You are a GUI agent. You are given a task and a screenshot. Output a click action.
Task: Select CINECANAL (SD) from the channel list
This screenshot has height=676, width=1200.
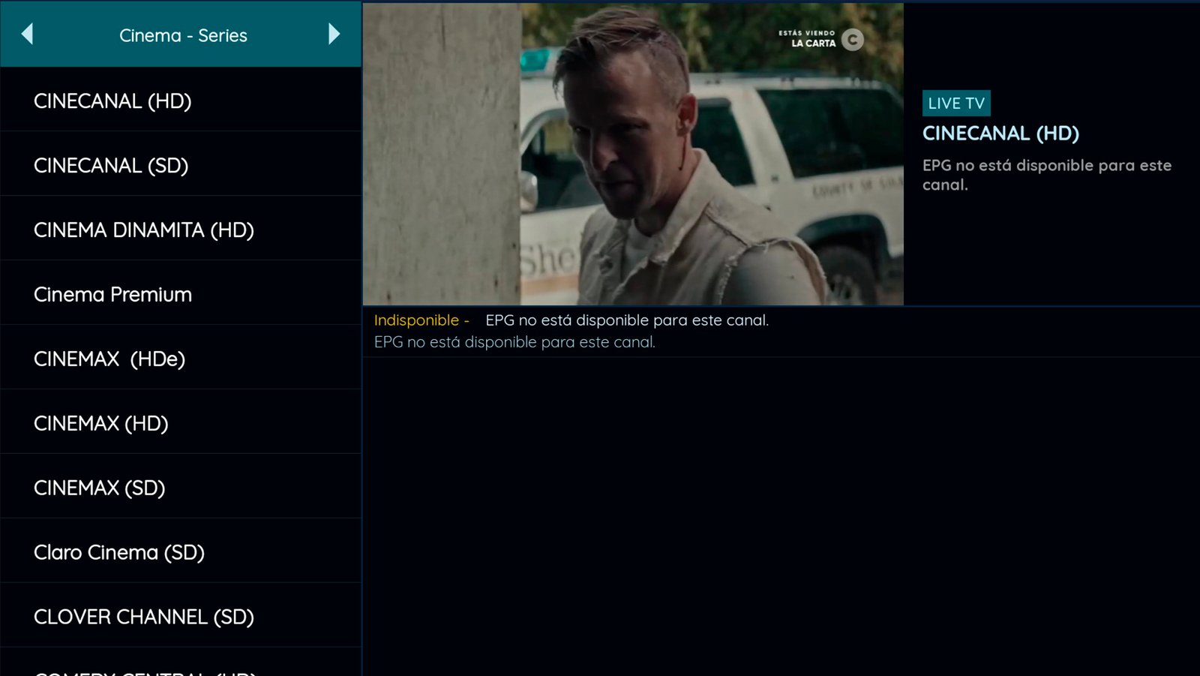click(x=112, y=165)
